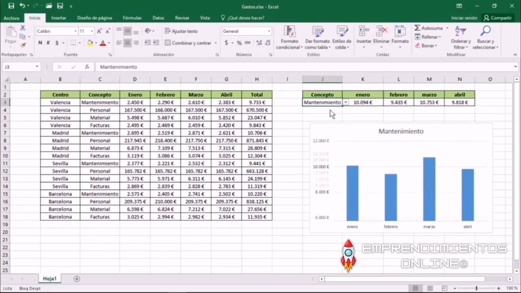Open Formato condicional options
The image size is (521, 293).
tap(289, 38)
